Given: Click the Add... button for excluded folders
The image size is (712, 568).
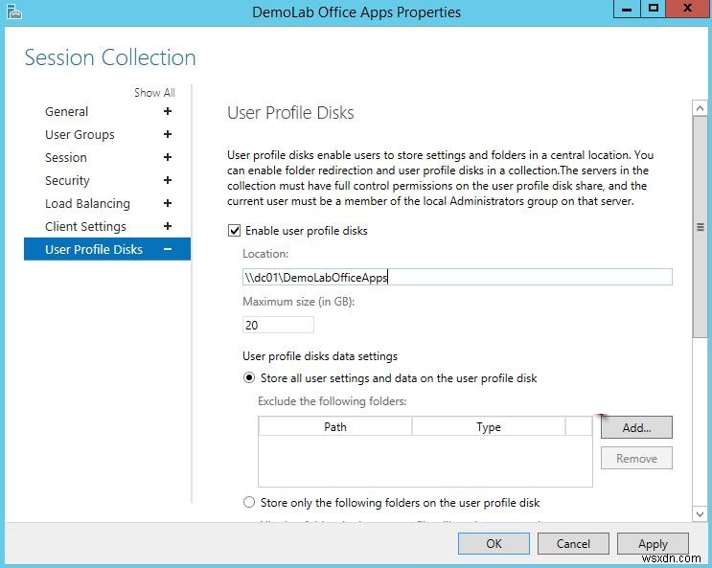Looking at the screenshot, I should [636, 427].
